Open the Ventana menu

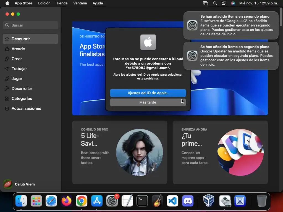click(x=80, y=3)
